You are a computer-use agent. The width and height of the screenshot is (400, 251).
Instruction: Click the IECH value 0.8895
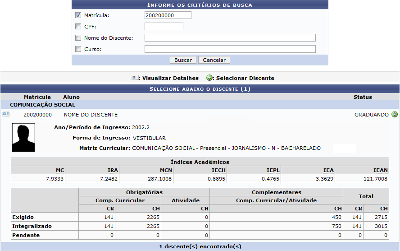click(216, 179)
